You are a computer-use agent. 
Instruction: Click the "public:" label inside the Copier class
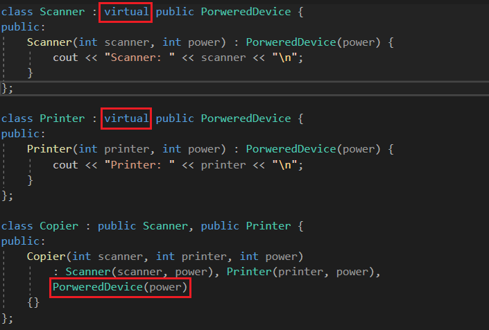(x=24, y=241)
